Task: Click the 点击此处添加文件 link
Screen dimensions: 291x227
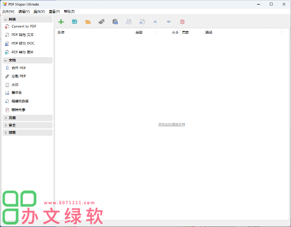Action: tap(171, 124)
